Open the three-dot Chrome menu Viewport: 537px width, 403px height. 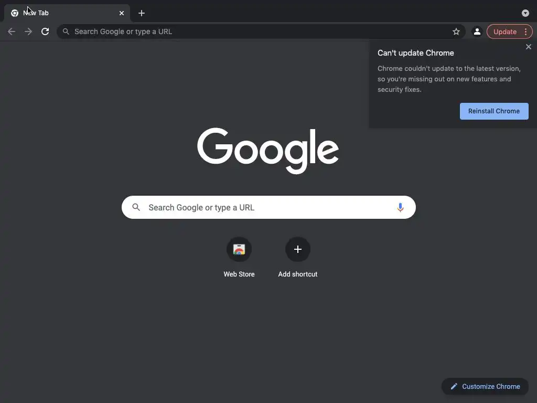pyautogui.click(x=525, y=31)
